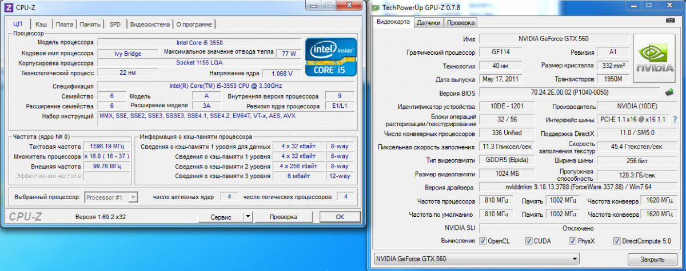Switch to the Датчики tab in GPU-Z
686x271 pixels.
pyautogui.click(x=428, y=23)
